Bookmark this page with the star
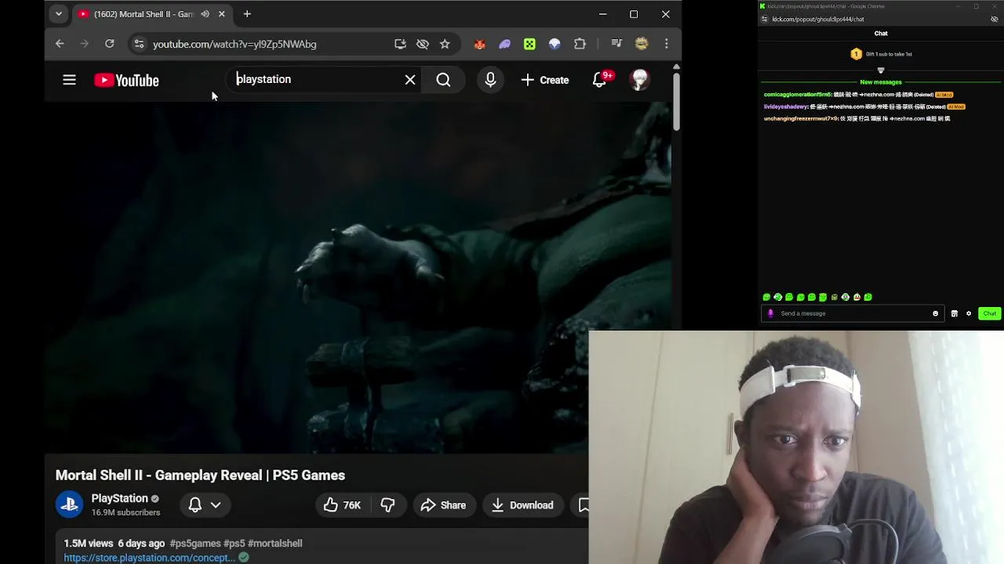1004x564 pixels. pos(445,44)
